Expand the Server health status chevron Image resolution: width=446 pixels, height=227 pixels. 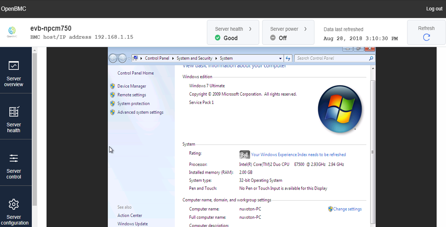point(250,29)
